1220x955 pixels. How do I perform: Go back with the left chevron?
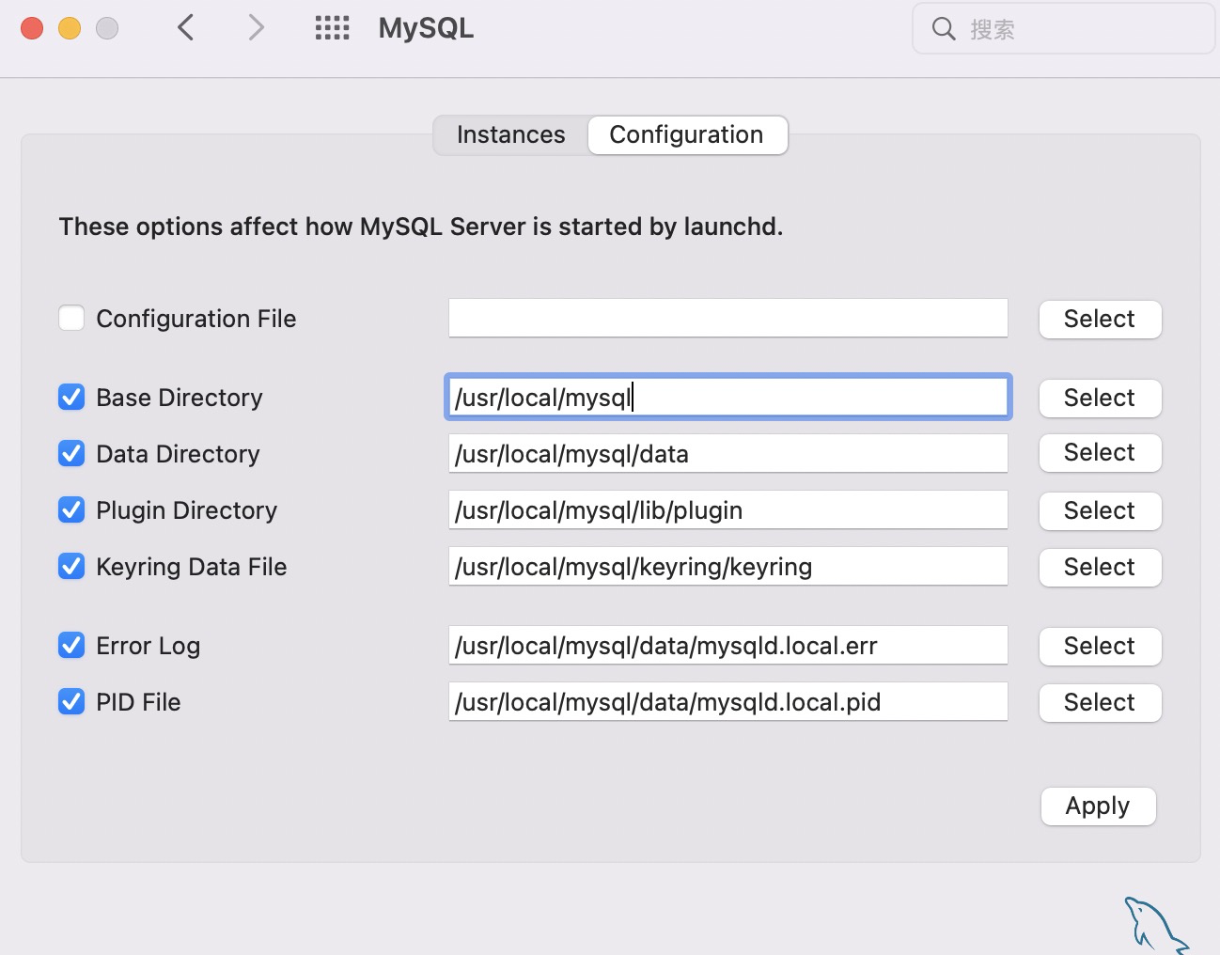coord(186,28)
